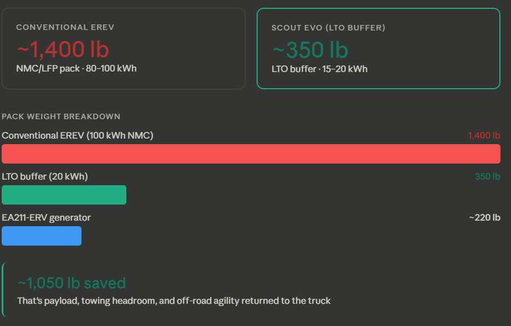The height and width of the screenshot is (326, 511).
Task: Click the "~1,050 lb saved" headline
Action: click(x=71, y=283)
